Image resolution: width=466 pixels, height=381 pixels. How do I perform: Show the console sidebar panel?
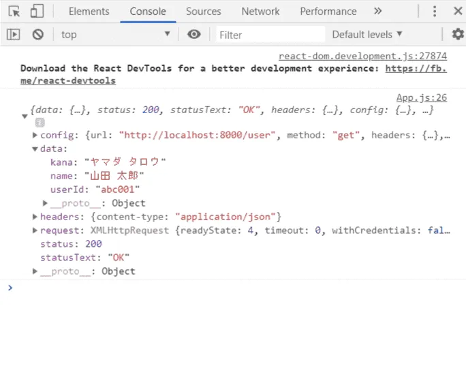coord(13,35)
